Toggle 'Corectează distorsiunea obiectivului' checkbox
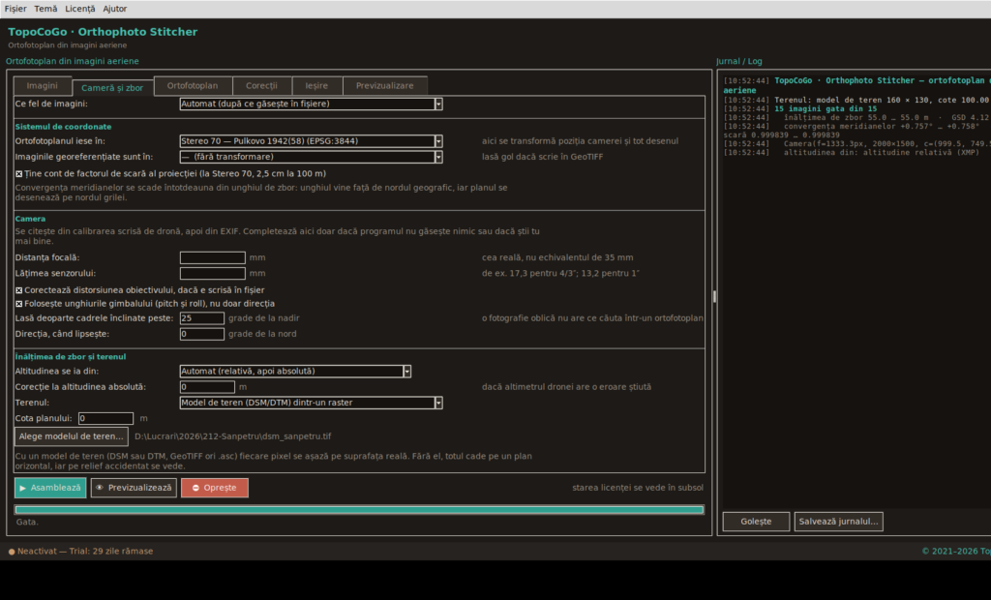This screenshot has height=600, width=991. click(19, 290)
